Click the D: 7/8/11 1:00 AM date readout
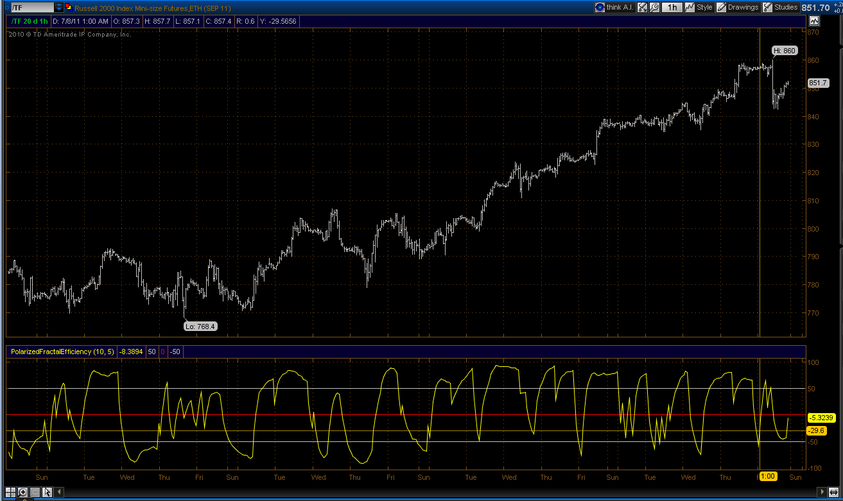The height and width of the screenshot is (501, 843). point(82,21)
